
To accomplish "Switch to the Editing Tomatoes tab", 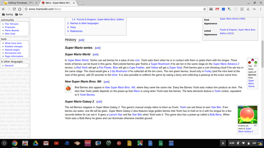I will 21,3.
